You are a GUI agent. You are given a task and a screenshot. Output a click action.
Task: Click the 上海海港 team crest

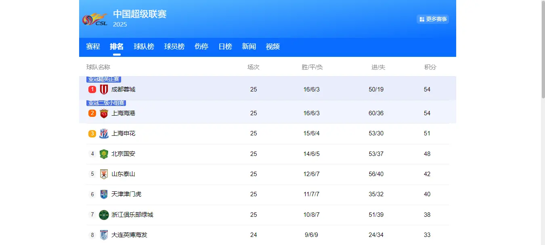104,113
